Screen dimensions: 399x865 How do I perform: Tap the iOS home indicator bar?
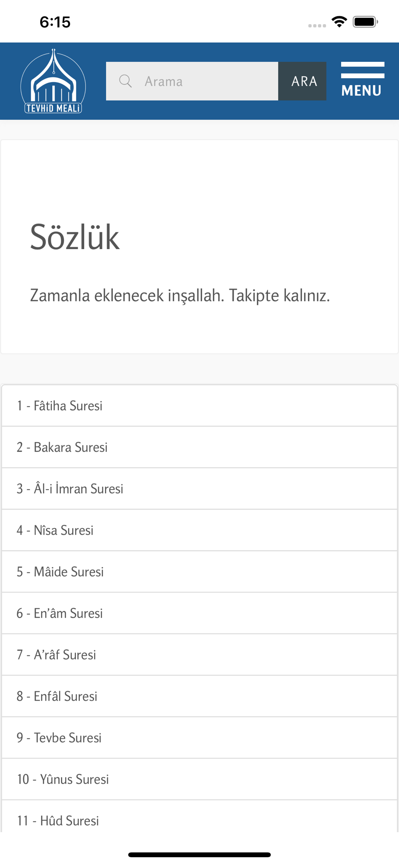click(199, 855)
